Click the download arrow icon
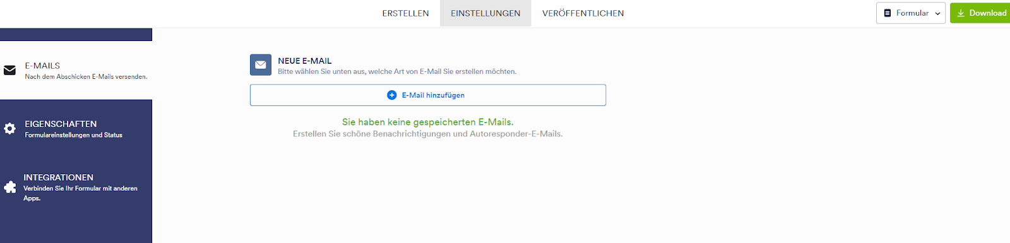 [961, 13]
